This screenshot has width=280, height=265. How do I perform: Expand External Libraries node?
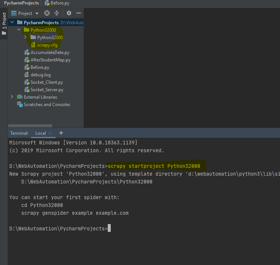point(12,97)
